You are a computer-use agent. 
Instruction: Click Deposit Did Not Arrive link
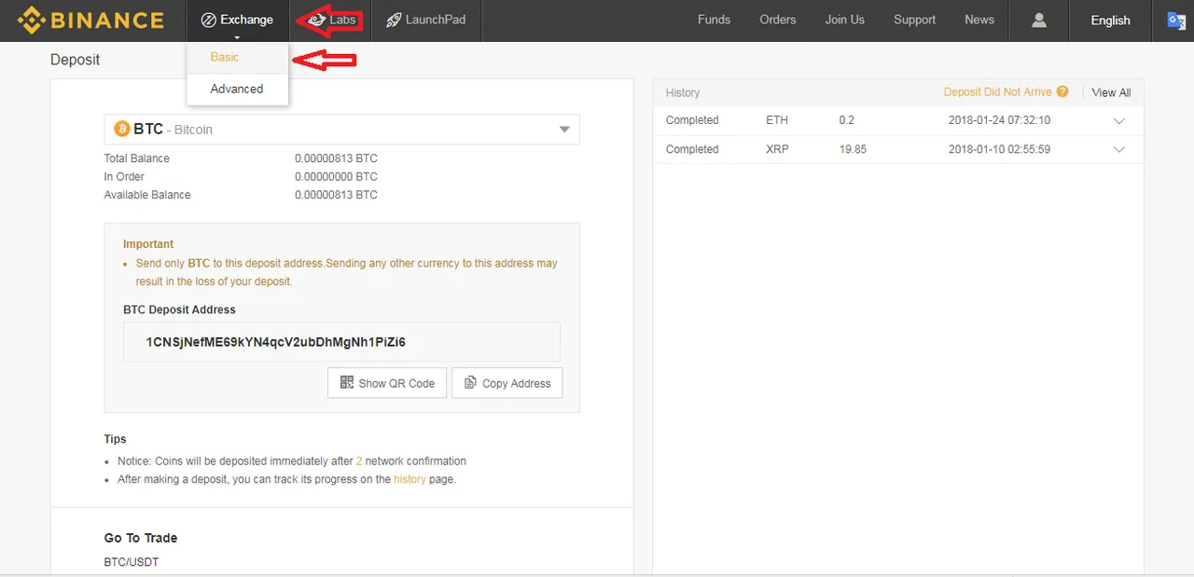(997, 91)
